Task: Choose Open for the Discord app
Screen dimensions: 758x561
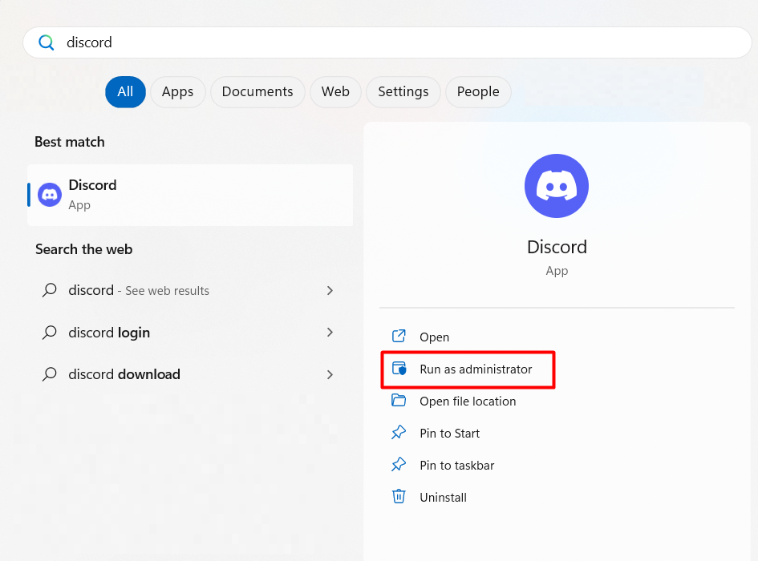Action: (x=434, y=337)
